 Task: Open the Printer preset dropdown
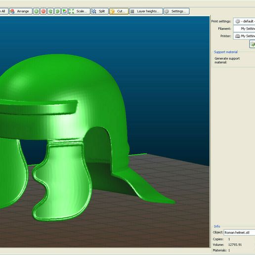[244, 36]
